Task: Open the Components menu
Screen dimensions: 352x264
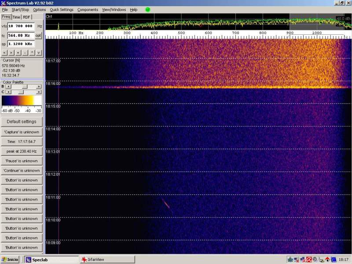Action: pyautogui.click(x=88, y=10)
